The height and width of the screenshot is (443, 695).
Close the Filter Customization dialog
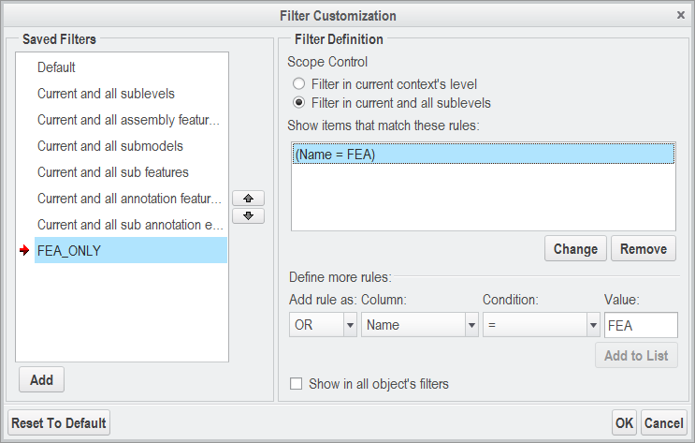pos(681,16)
